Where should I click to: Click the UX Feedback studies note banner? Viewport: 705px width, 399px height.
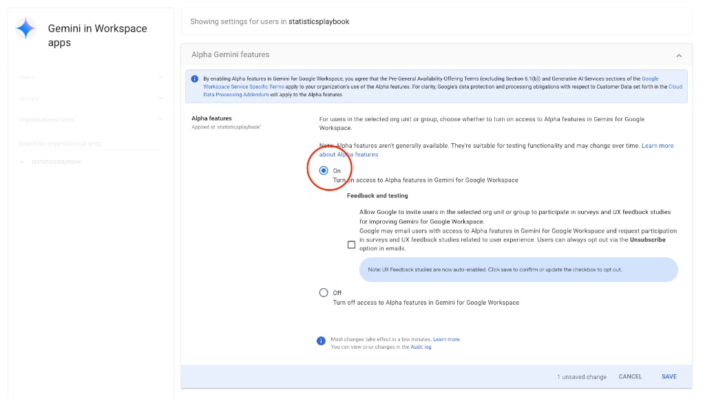point(518,270)
